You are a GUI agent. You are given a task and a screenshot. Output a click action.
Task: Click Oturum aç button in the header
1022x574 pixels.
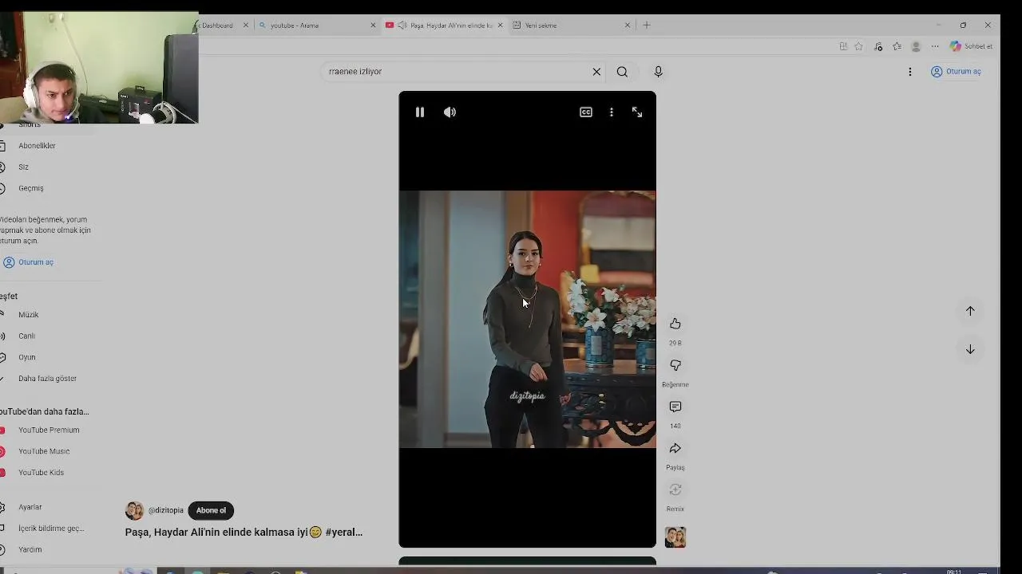point(956,72)
